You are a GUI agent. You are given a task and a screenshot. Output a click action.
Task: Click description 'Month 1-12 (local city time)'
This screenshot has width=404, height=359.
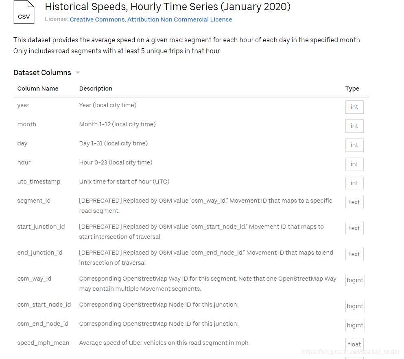(x=117, y=124)
